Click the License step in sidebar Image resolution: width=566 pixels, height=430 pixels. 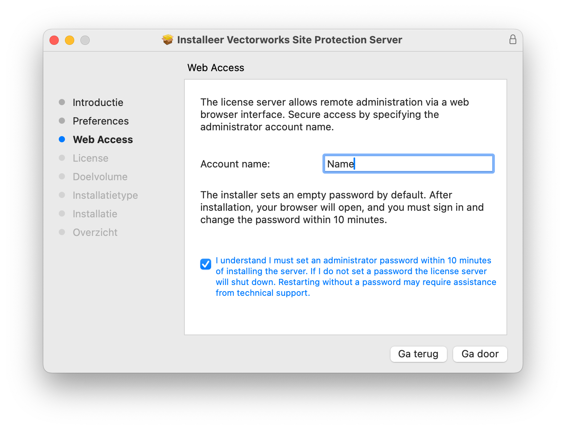click(90, 158)
